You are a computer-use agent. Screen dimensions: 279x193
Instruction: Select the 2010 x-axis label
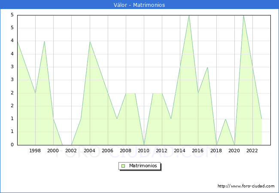coord(144,151)
